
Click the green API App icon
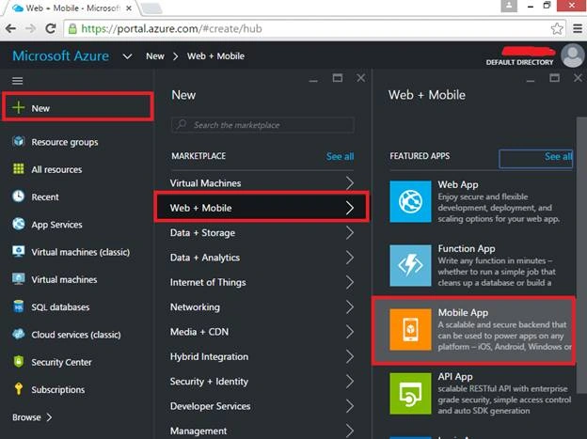point(410,393)
